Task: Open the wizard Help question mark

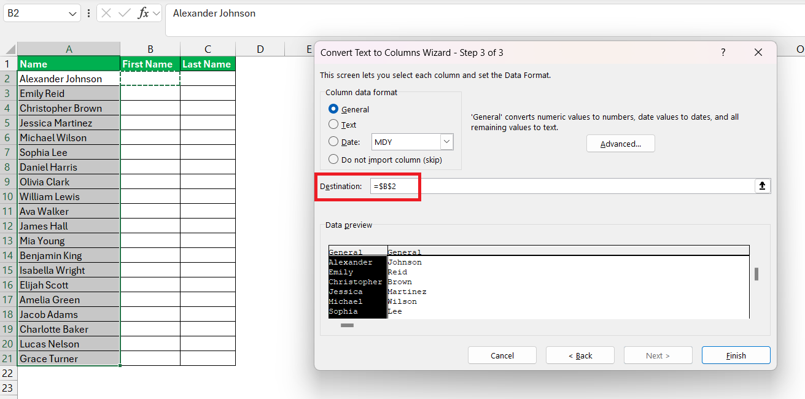Action: point(723,53)
